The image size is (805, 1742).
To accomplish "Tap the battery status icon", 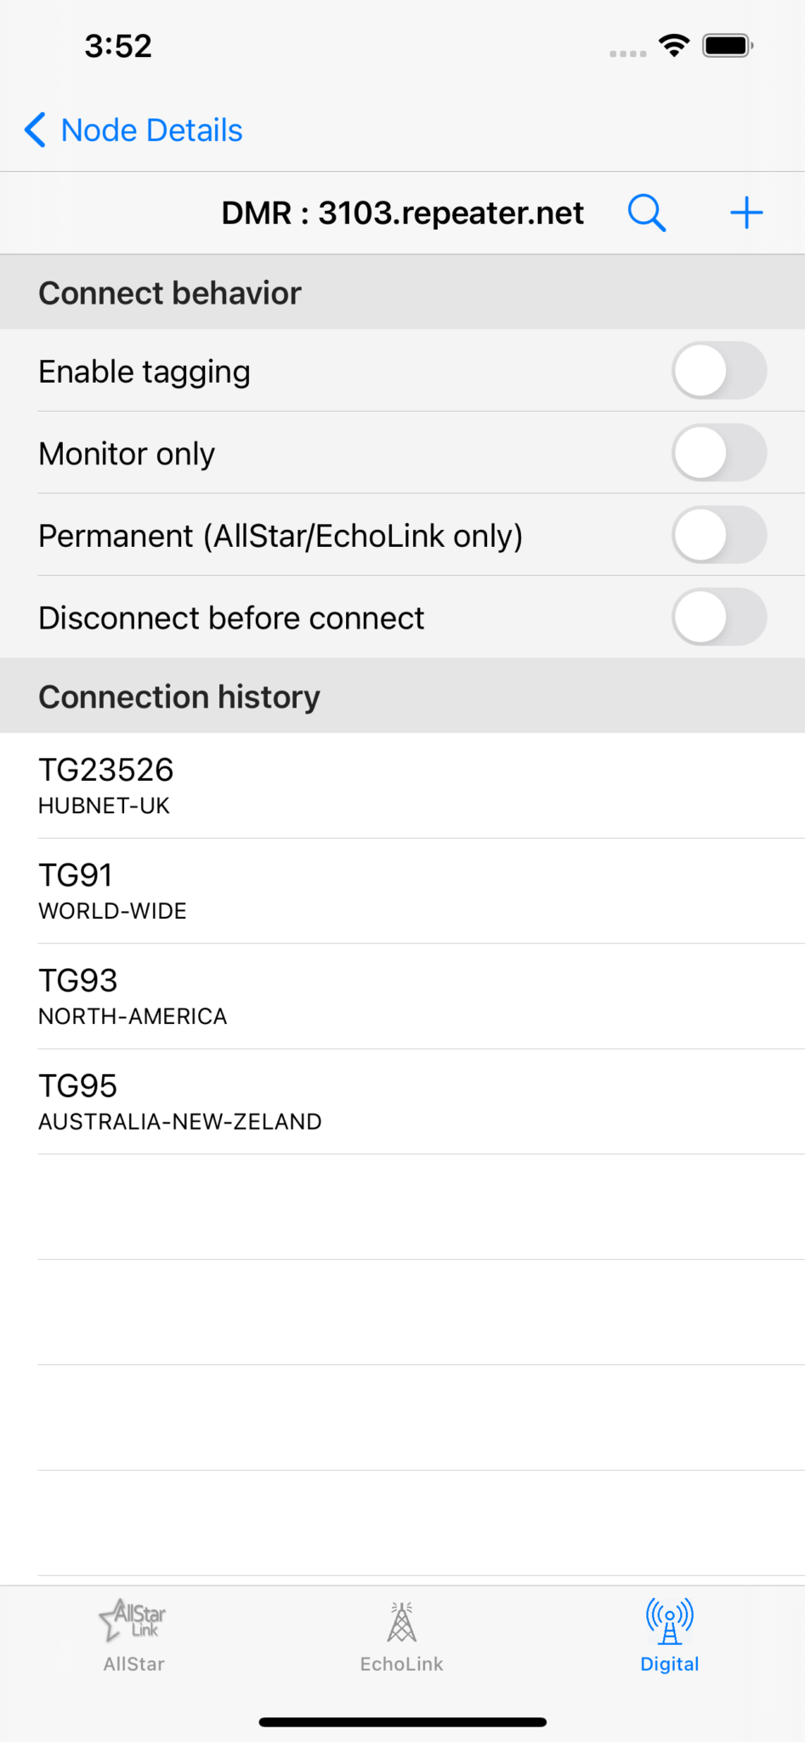I will coord(728,46).
